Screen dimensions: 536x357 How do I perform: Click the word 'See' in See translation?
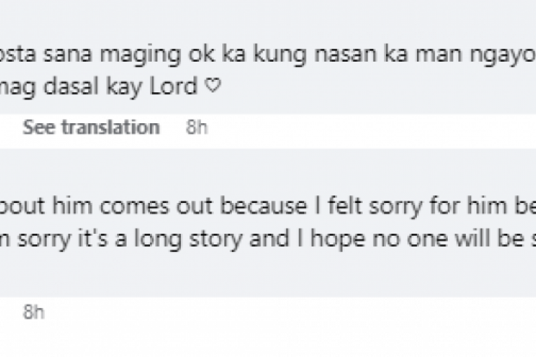click(37, 127)
